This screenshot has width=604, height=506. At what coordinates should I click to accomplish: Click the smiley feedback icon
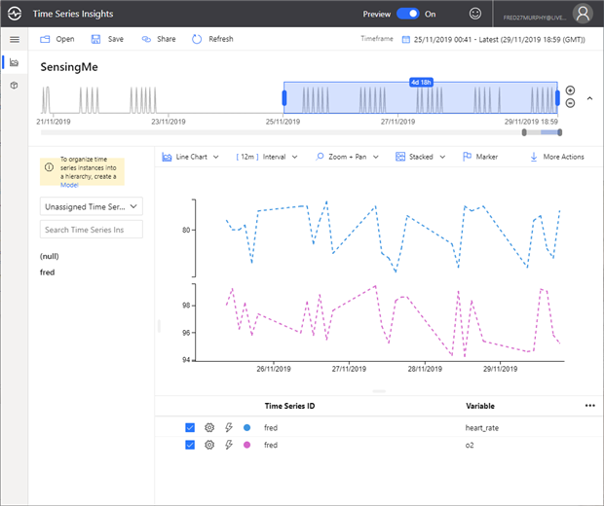pos(475,14)
